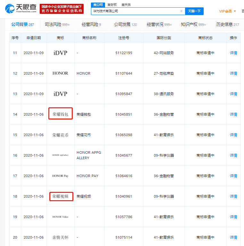Click the HONOR trademark image in row 12
Viewport: 244px width, 246px height.
pos(61,73)
